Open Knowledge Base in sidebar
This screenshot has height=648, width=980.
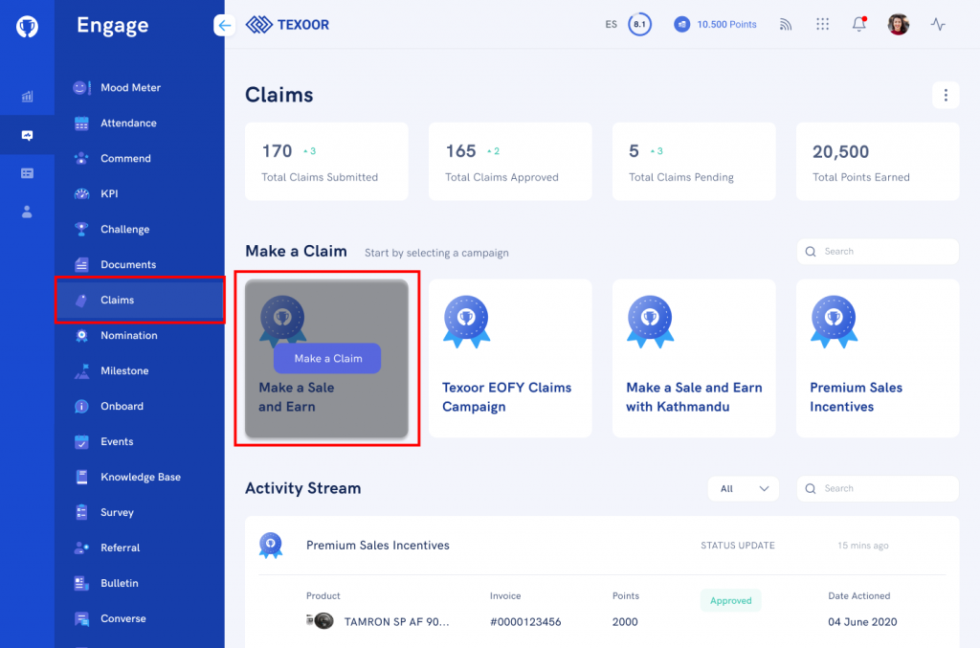pos(140,477)
